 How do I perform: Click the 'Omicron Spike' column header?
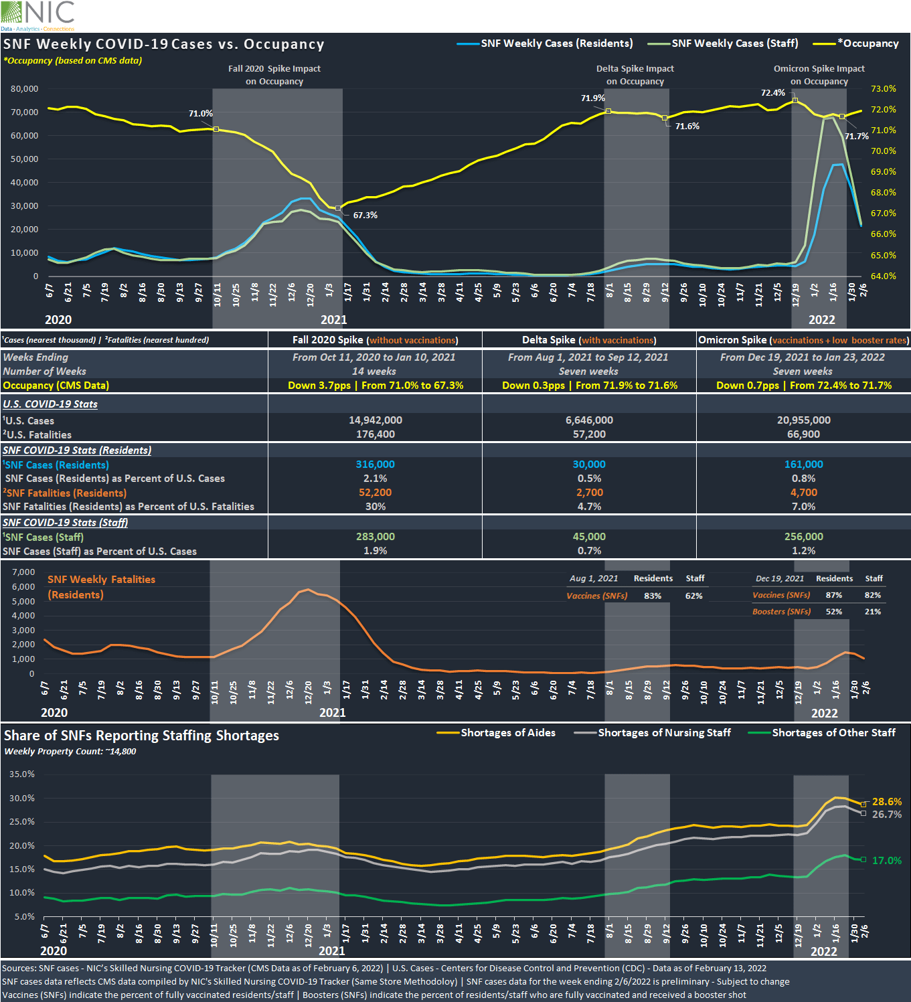click(804, 340)
